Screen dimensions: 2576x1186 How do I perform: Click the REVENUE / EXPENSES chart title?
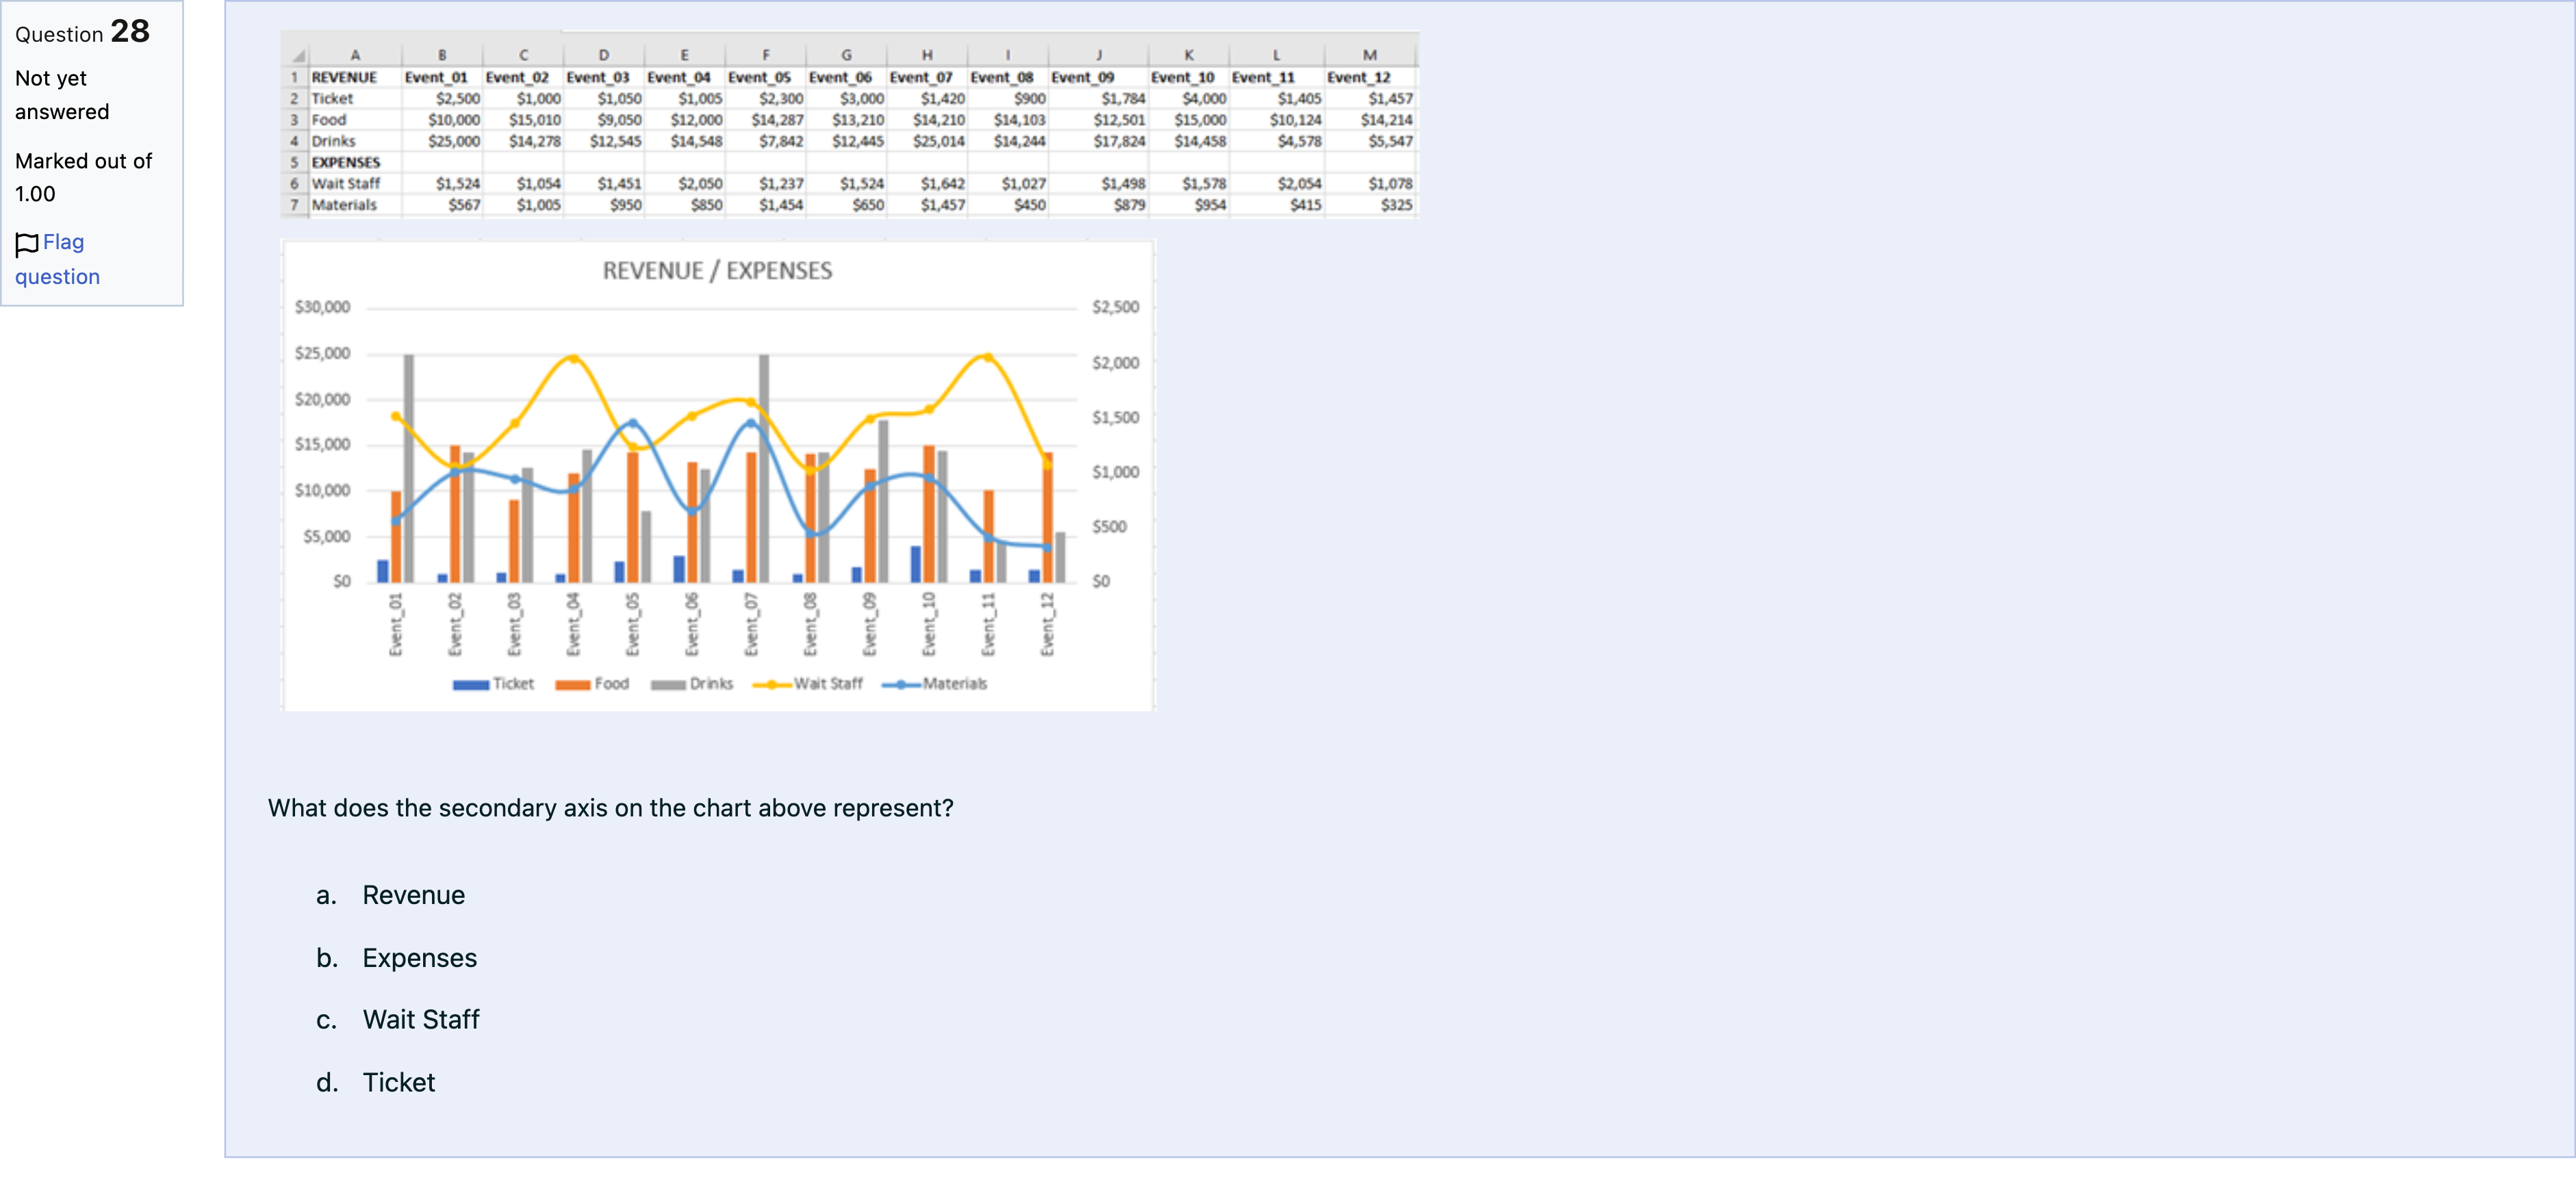[717, 271]
